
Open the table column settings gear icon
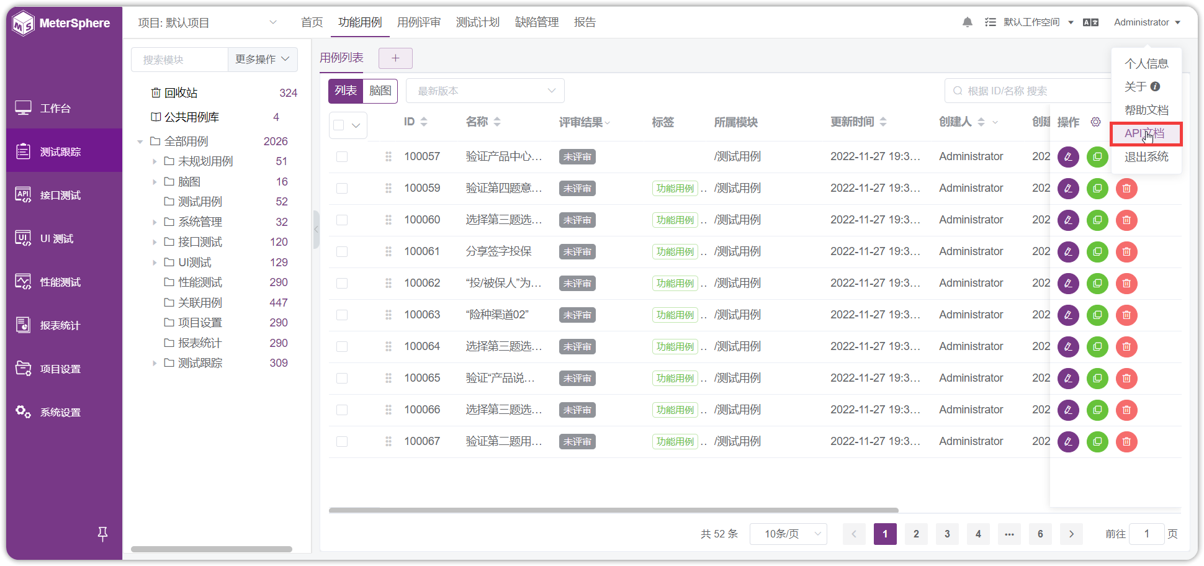tap(1095, 122)
